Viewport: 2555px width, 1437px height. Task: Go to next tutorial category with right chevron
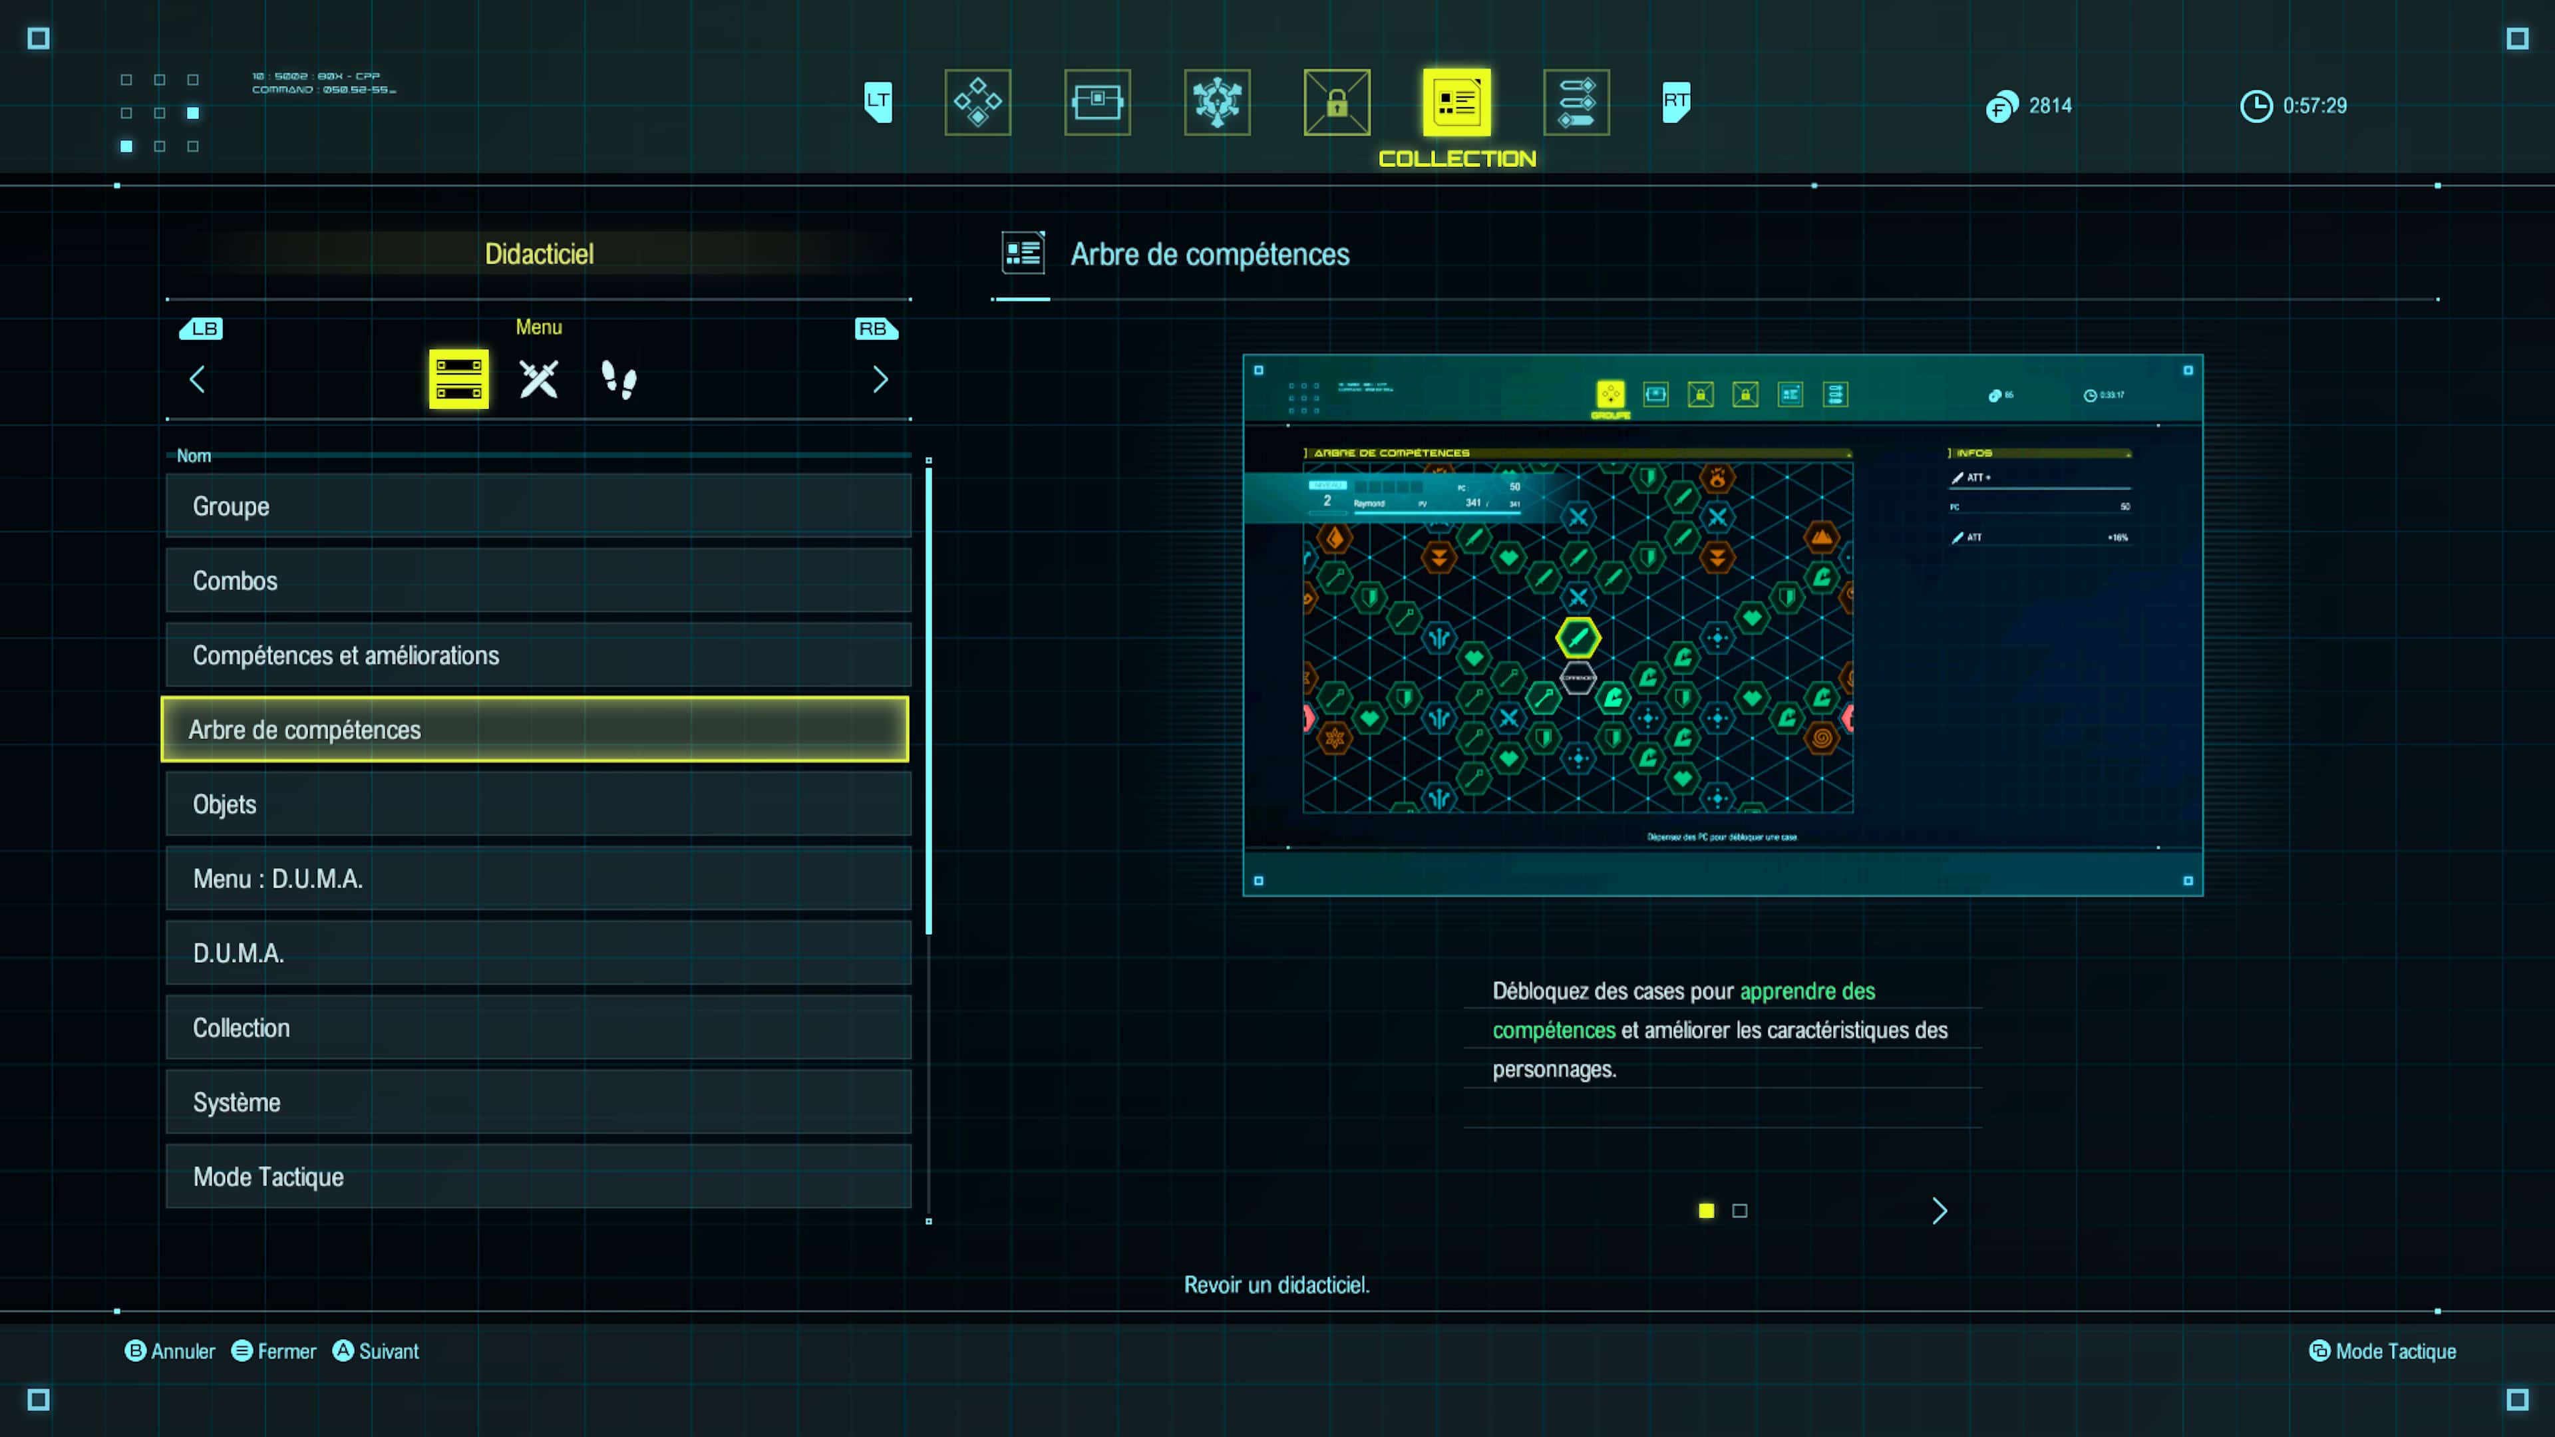880,379
